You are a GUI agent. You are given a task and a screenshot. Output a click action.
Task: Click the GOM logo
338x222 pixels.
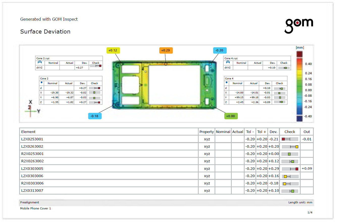pyautogui.click(x=299, y=25)
